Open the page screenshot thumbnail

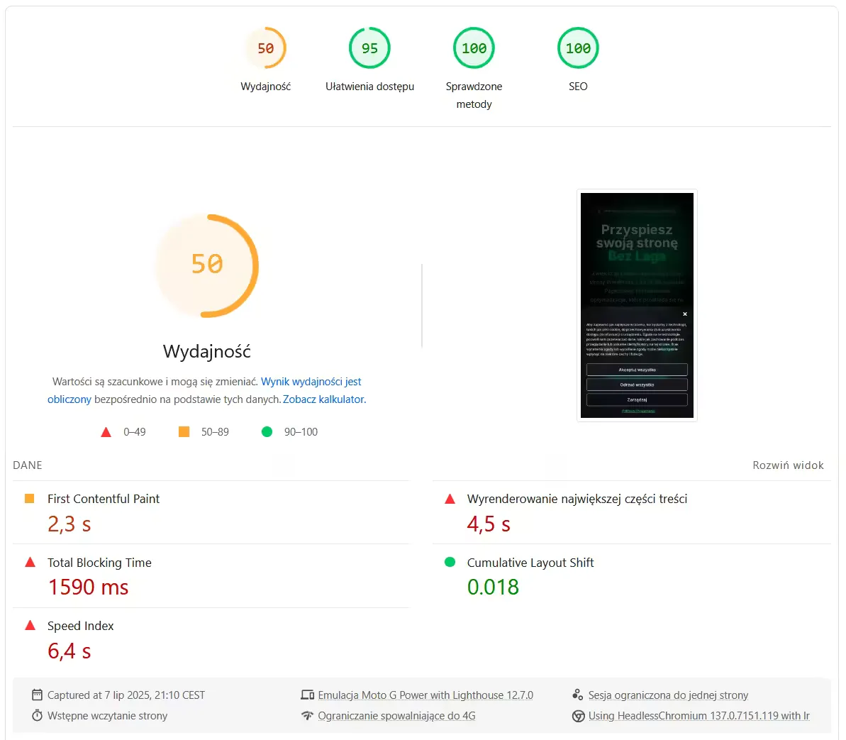[x=637, y=305]
